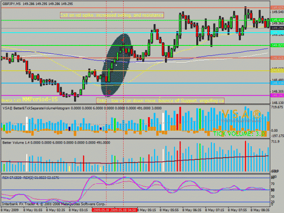The image size is (284, 213).
Task: Click the RSX indicator label
Action: [30, 178]
